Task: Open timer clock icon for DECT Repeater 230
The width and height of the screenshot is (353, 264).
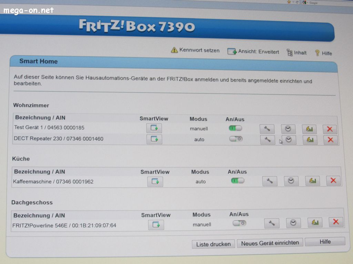Action: tap(289, 140)
